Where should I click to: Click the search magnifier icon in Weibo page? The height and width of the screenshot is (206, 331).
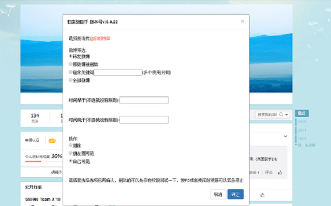pyautogui.click(x=281, y=114)
